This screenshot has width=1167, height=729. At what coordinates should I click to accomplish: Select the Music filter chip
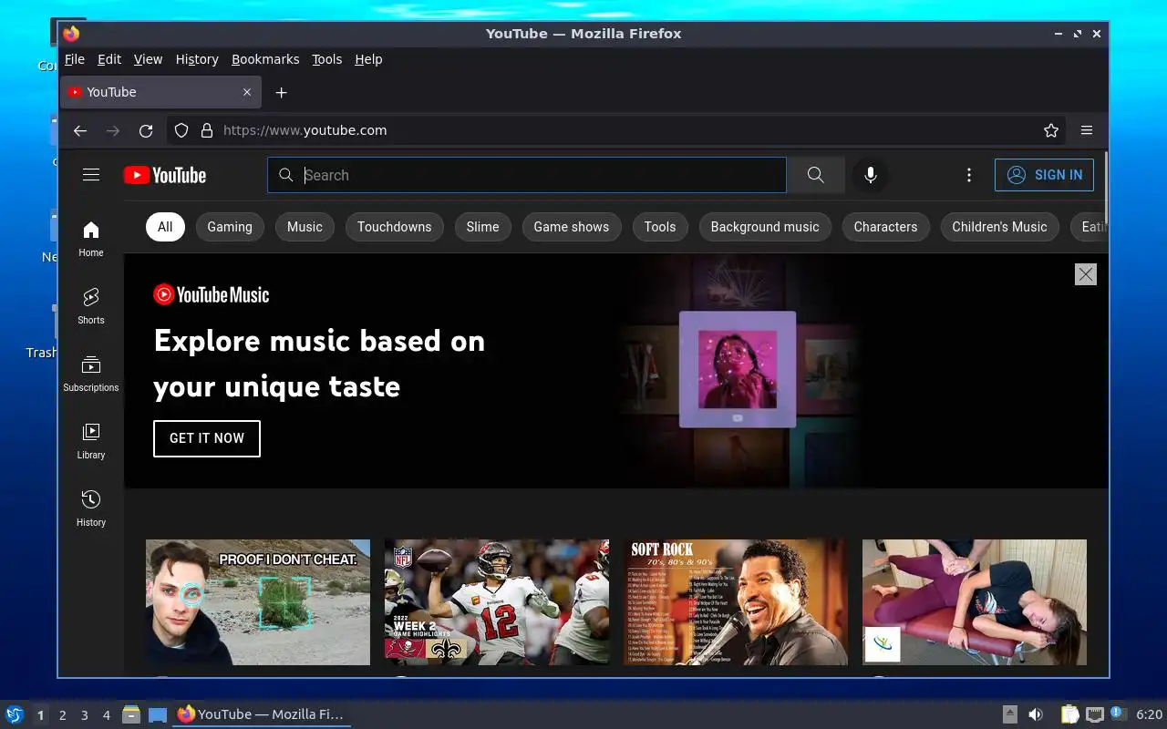[305, 227]
